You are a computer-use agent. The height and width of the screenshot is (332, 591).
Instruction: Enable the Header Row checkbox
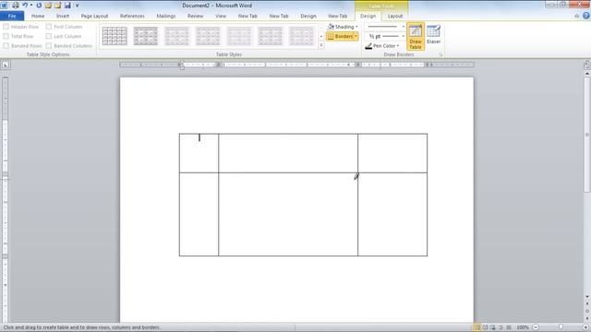coord(6,27)
